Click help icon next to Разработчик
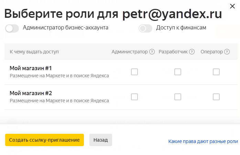 (192, 52)
